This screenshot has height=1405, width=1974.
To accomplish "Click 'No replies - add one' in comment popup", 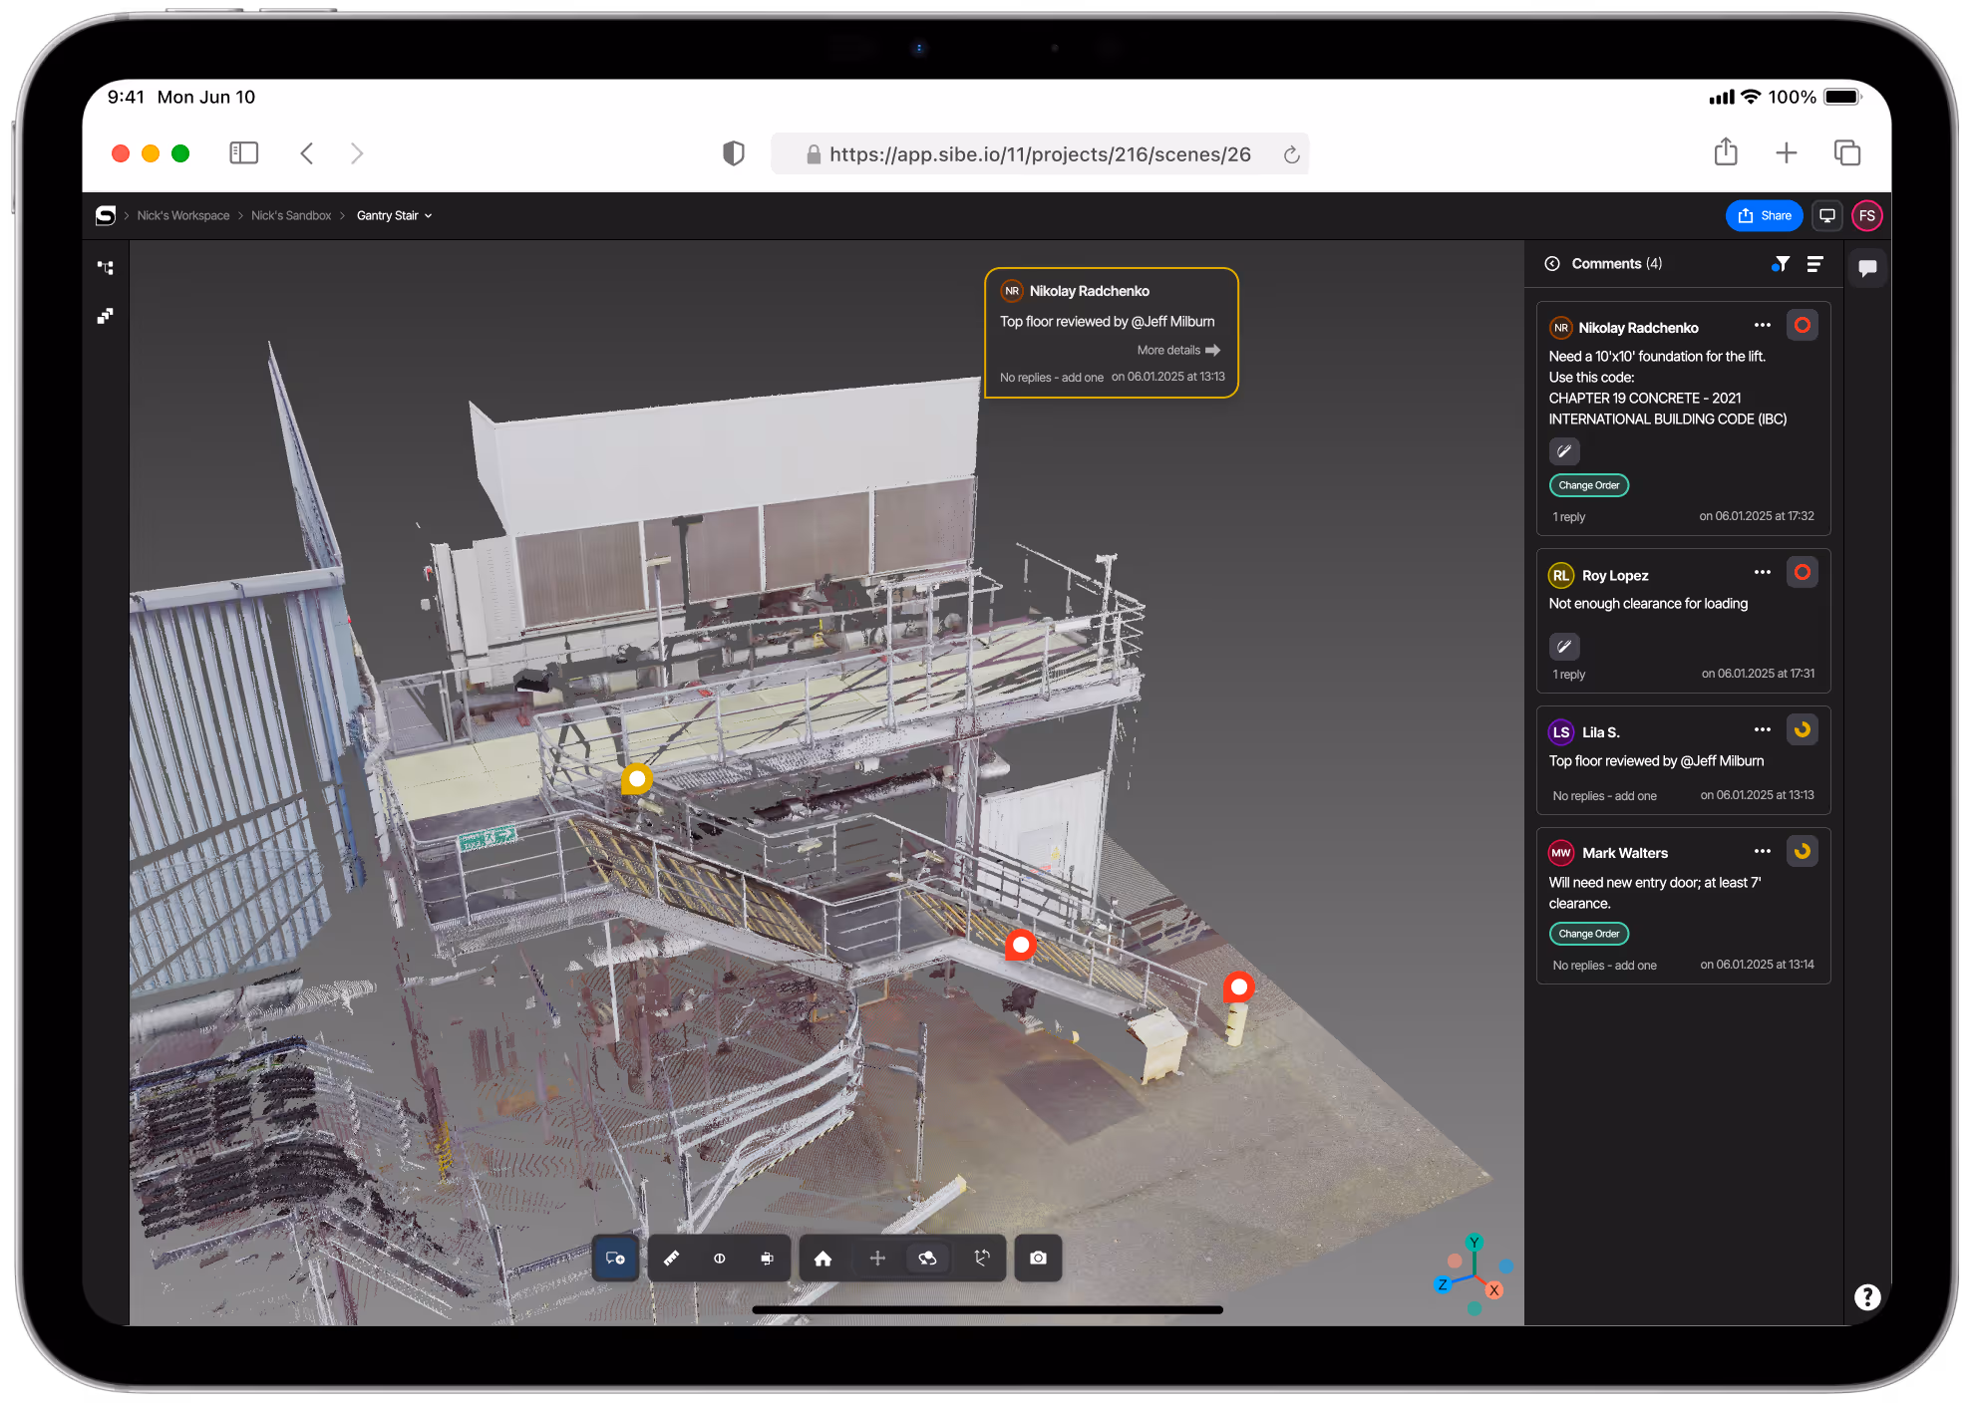I will [x=1052, y=378].
